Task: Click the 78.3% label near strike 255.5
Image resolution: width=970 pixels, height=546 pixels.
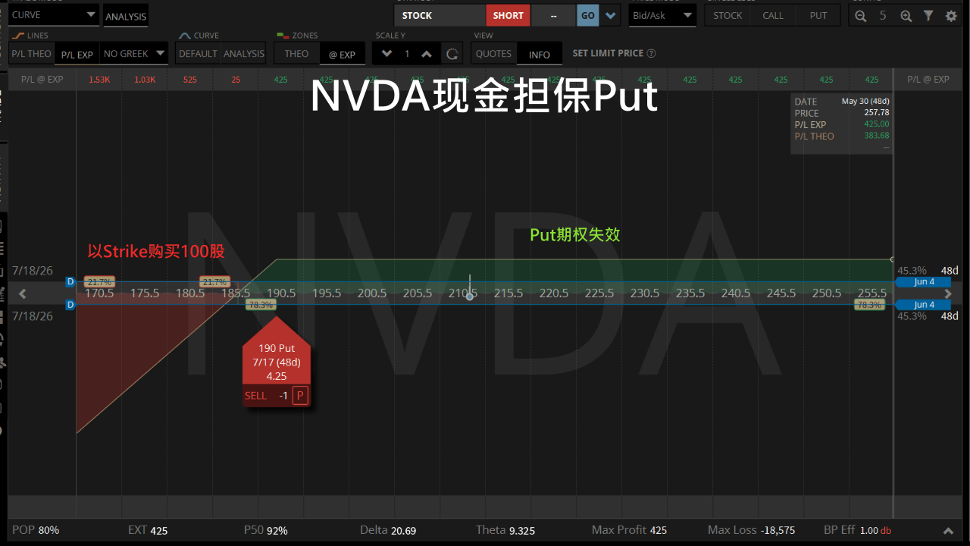Action: pyautogui.click(x=869, y=305)
